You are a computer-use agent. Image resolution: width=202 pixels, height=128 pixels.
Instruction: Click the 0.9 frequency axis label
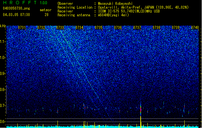tap(3, 74)
